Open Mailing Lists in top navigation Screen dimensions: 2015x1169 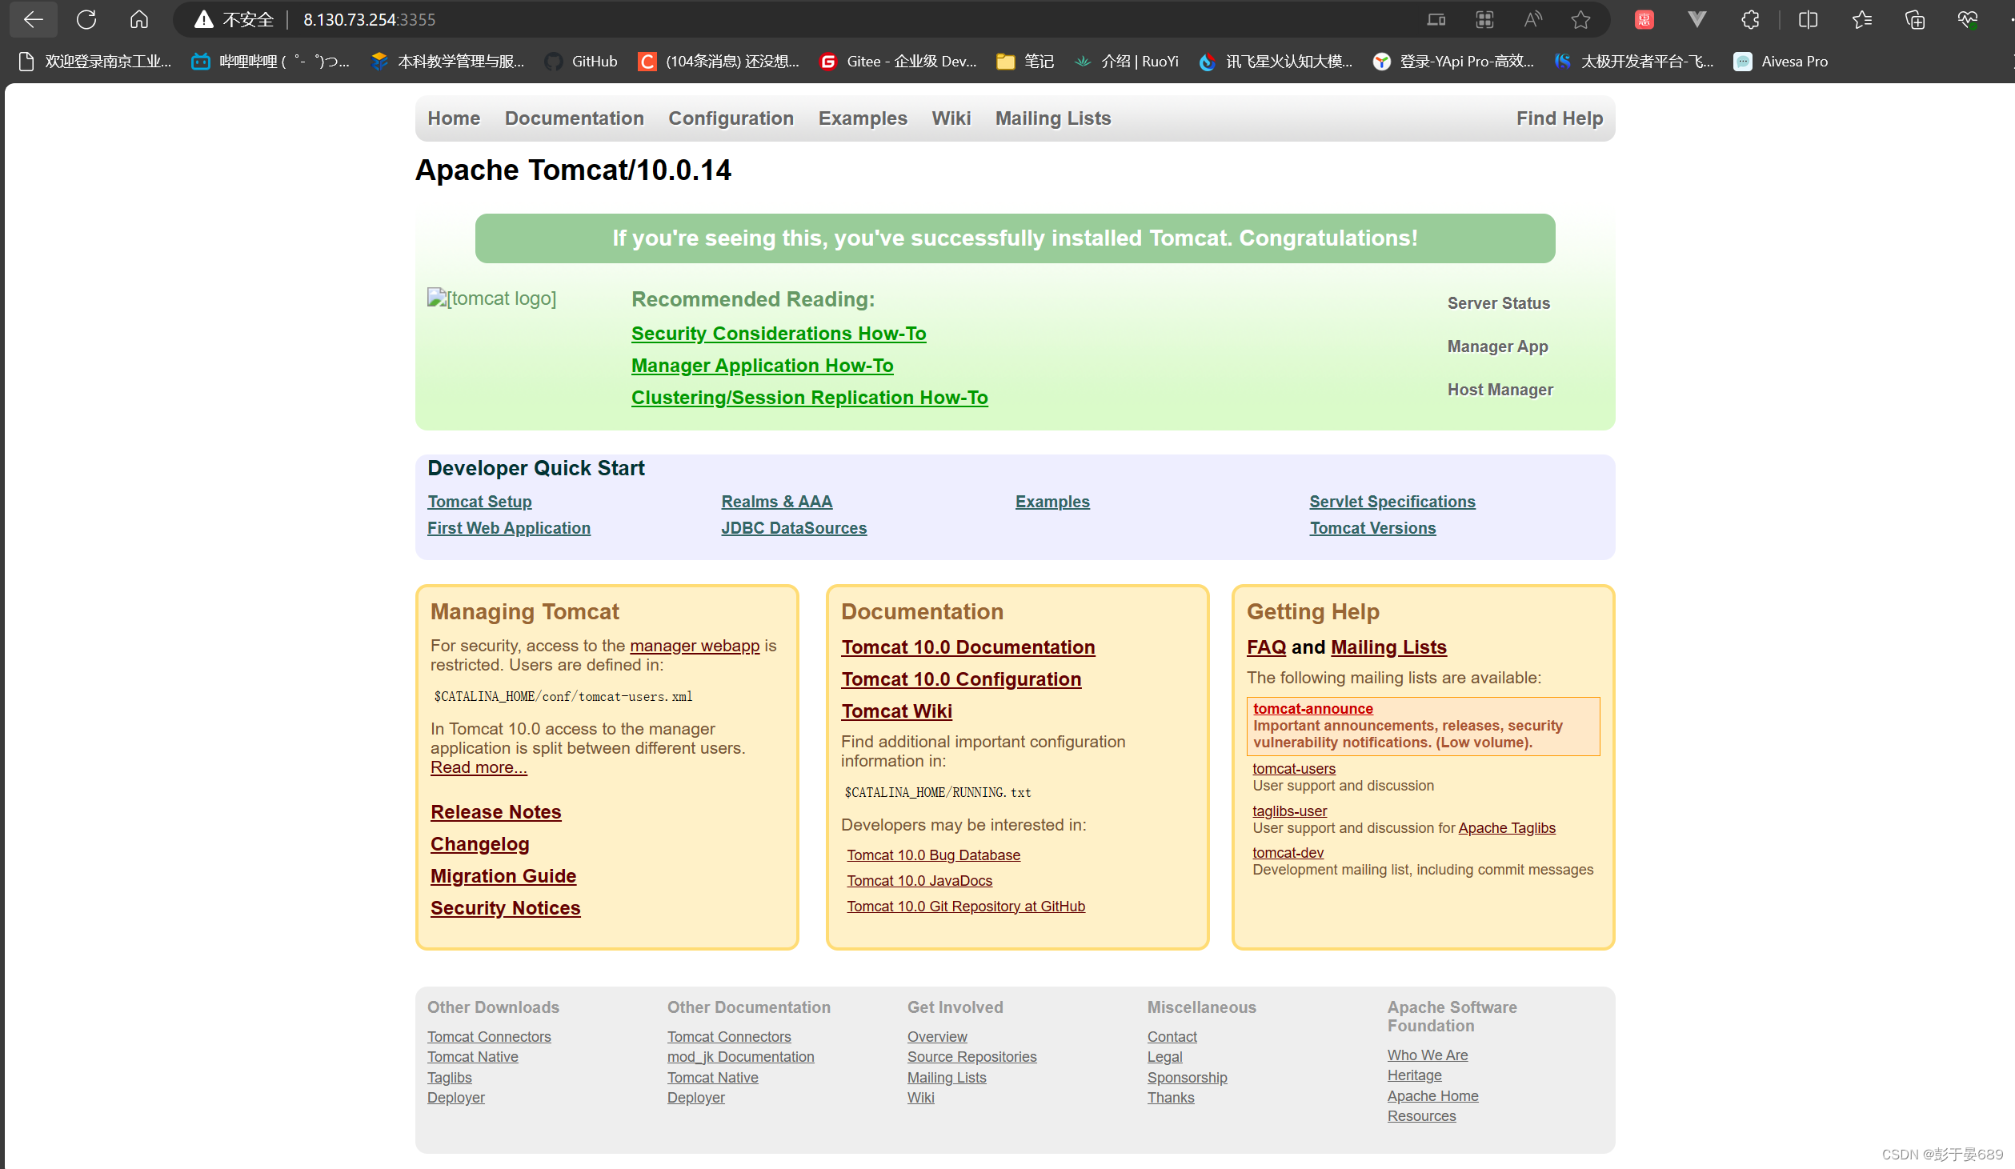(1053, 118)
